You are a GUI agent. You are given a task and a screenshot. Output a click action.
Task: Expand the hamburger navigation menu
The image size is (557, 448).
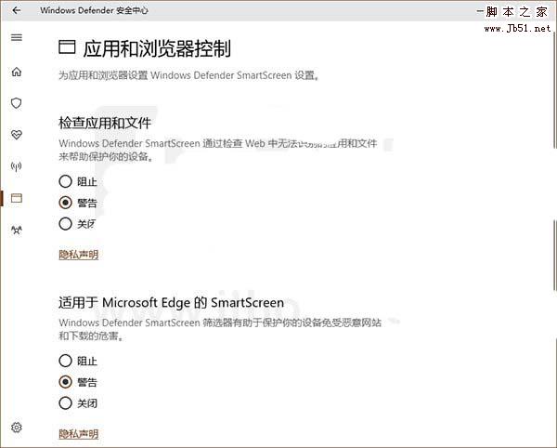[17, 37]
